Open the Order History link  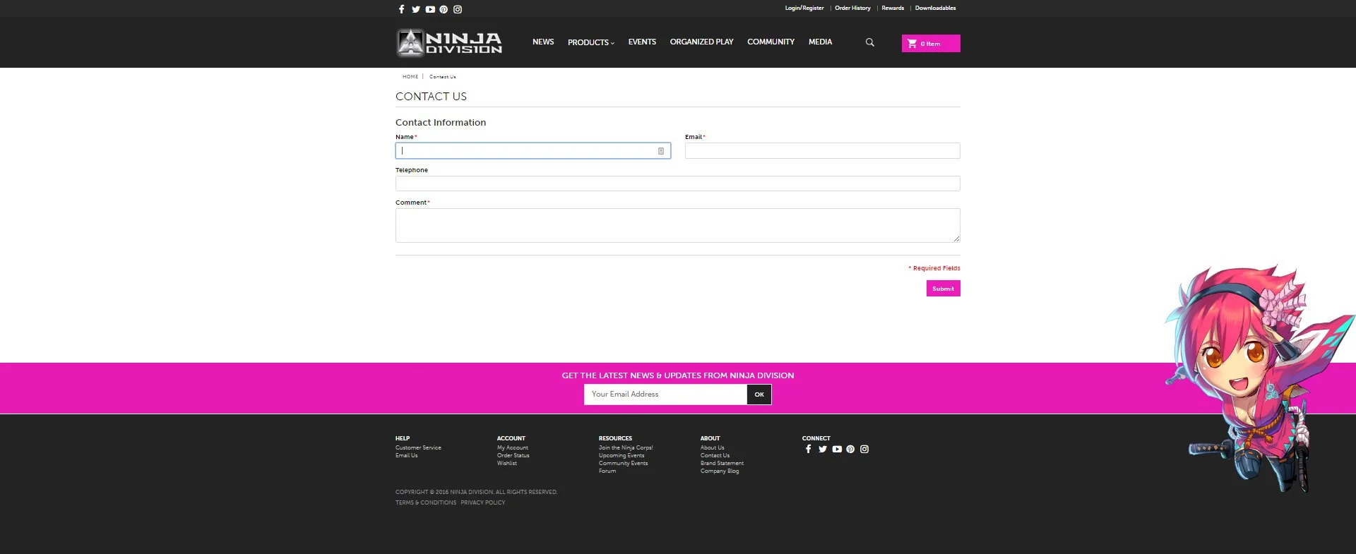[852, 8]
